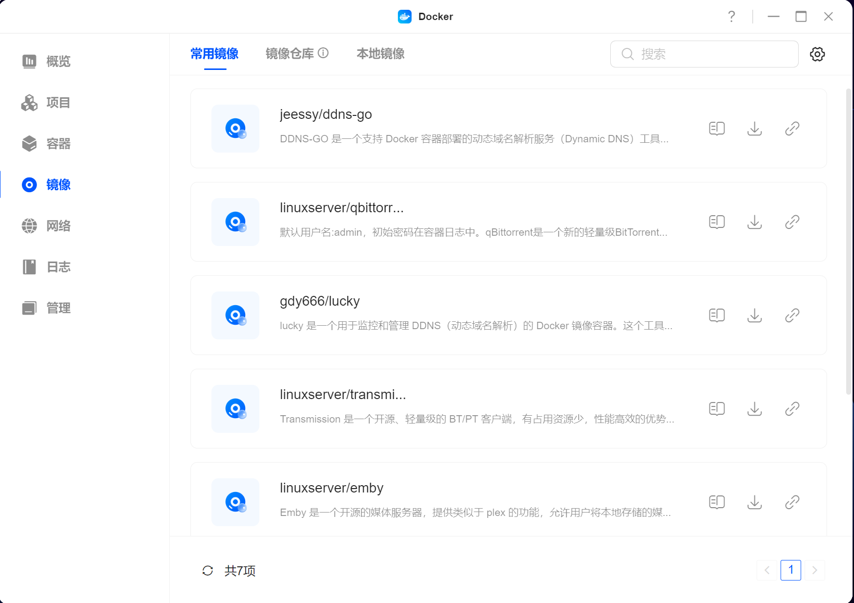This screenshot has width=854, height=603.
Task: Go to the next page arrow
Action: (815, 570)
